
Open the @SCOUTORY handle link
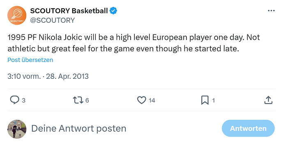pyautogui.click(x=52, y=20)
